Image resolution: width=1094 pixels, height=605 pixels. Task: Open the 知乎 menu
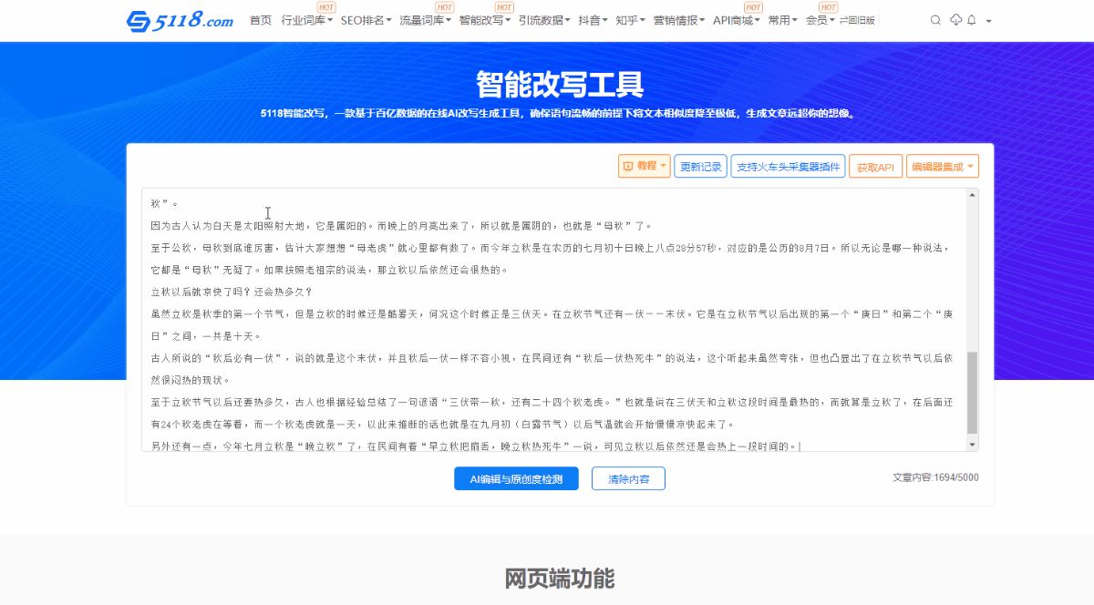[x=630, y=20]
